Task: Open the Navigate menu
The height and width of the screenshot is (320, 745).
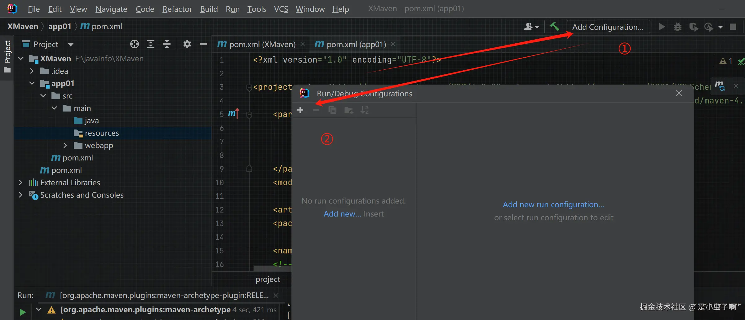Action: pyautogui.click(x=111, y=9)
